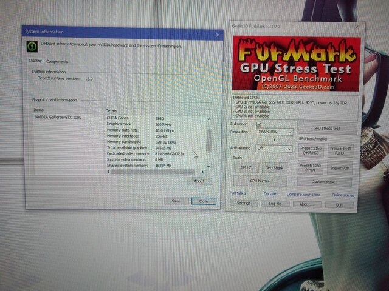Open FurMark Settings
The height and width of the screenshot is (291, 389).
pos(243,203)
